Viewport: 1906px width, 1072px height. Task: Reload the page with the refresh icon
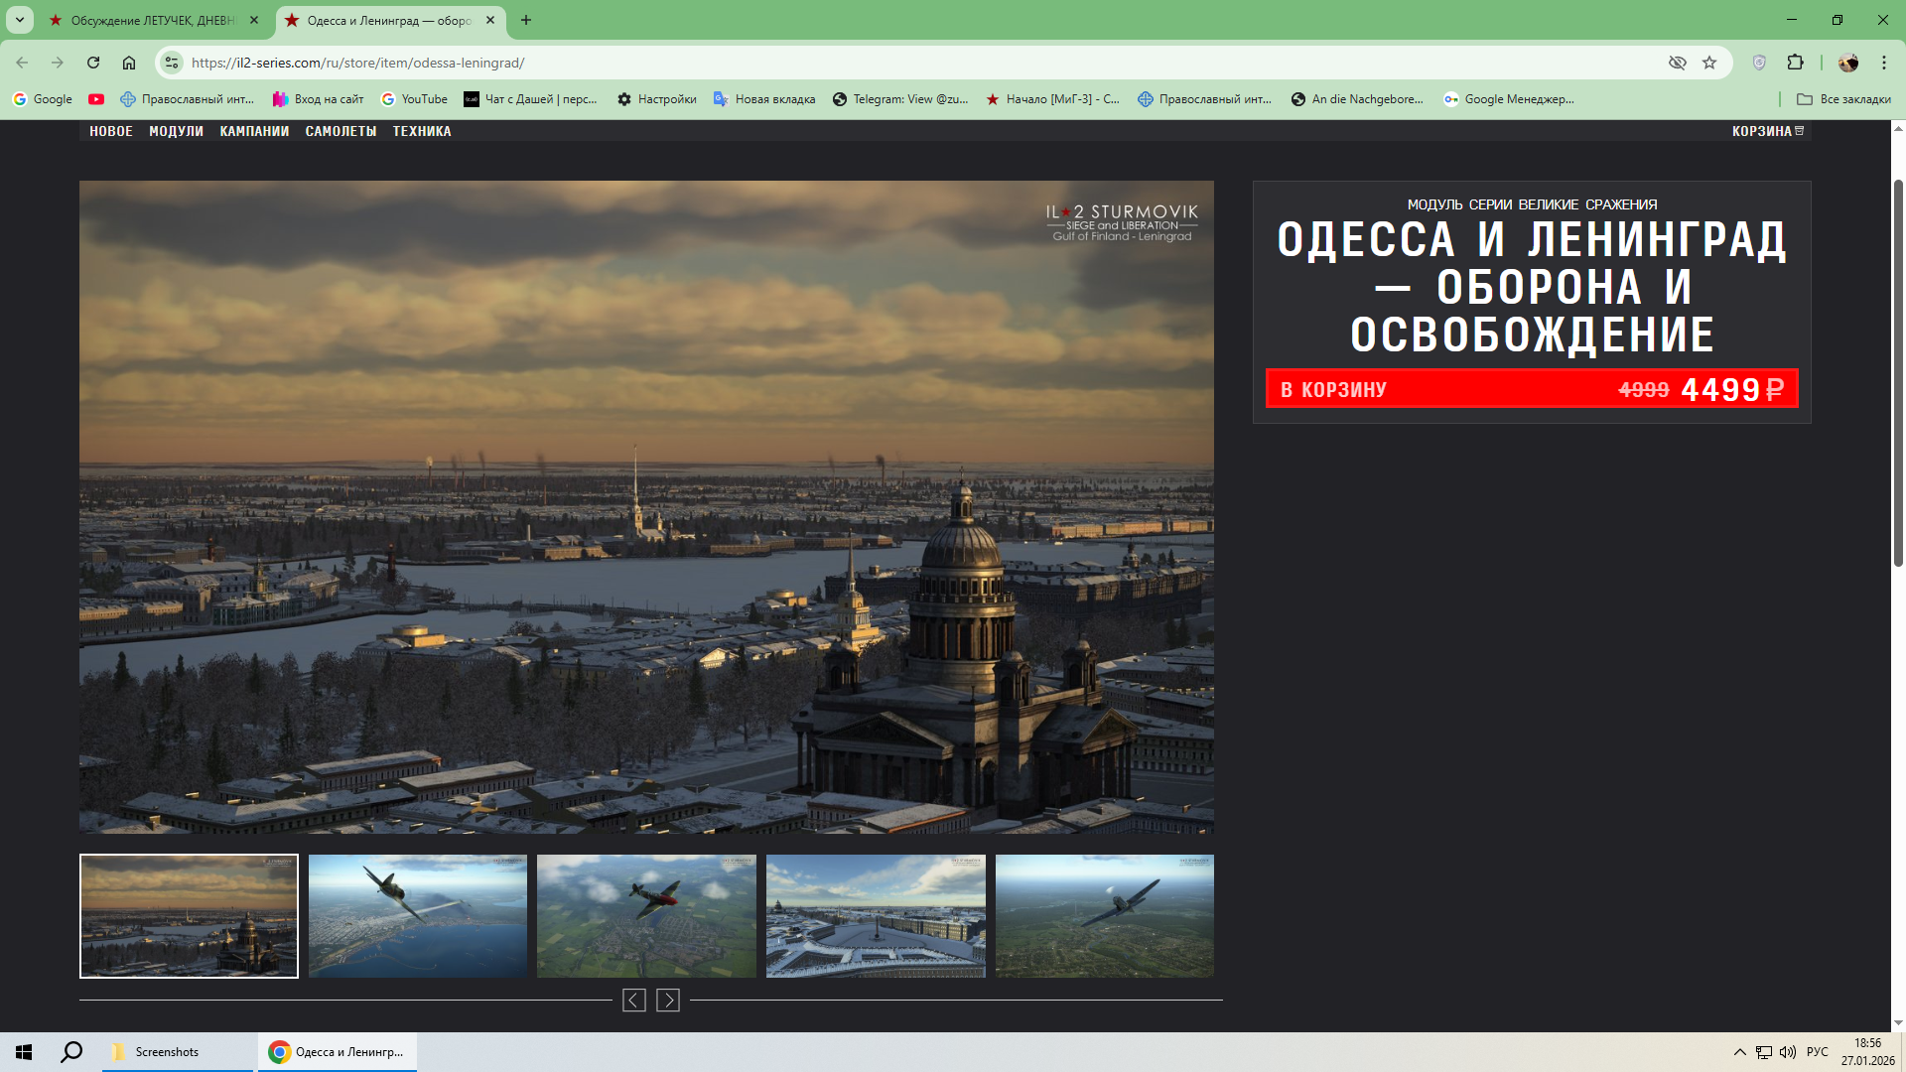point(93,63)
